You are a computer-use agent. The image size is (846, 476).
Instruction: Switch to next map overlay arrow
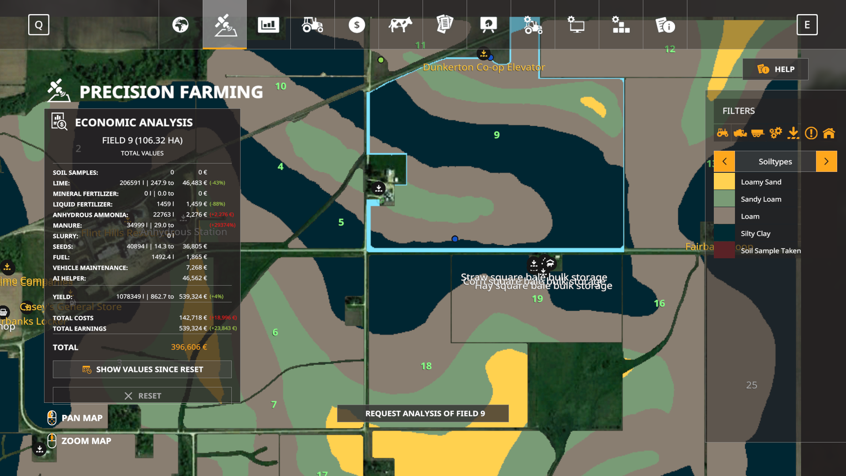click(x=827, y=161)
